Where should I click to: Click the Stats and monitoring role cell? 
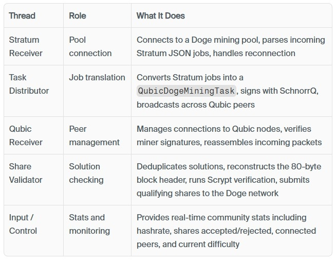[89, 224]
